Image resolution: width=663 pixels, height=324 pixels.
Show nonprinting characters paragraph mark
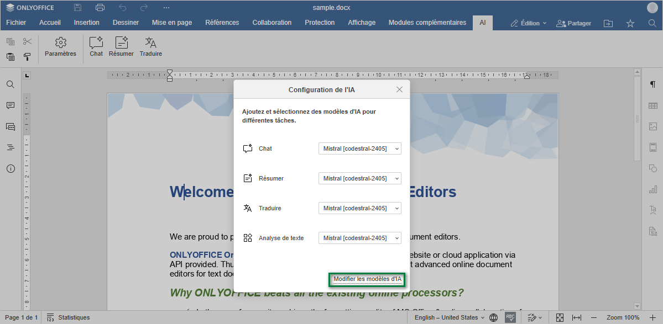pos(652,84)
